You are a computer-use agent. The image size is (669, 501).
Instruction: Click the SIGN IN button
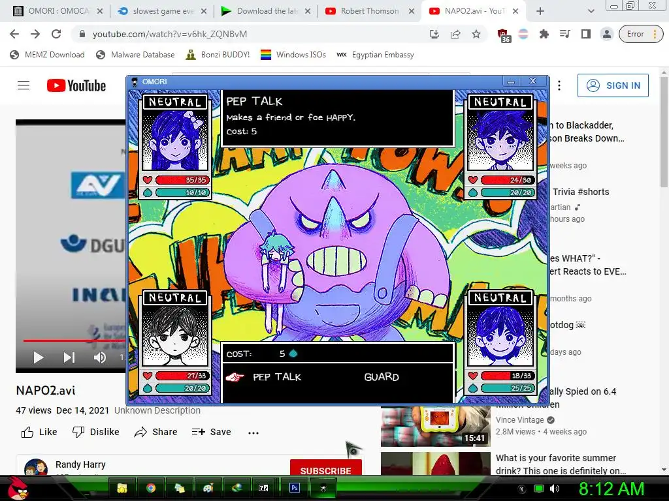(x=613, y=85)
